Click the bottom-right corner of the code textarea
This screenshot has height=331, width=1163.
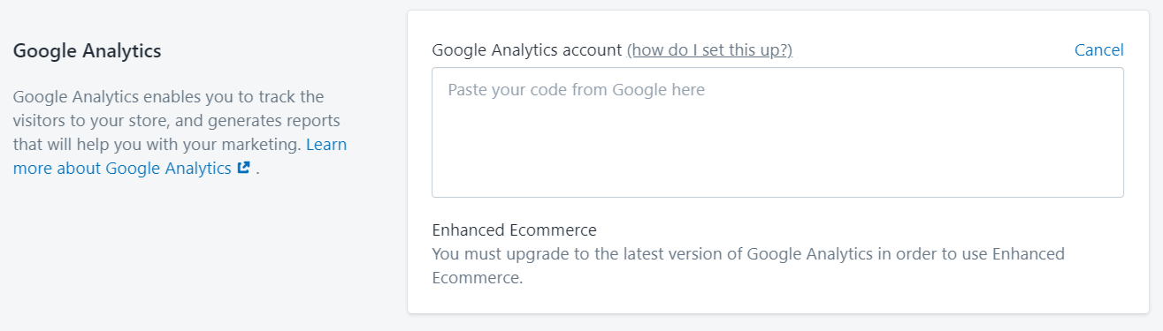(x=1118, y=191)
